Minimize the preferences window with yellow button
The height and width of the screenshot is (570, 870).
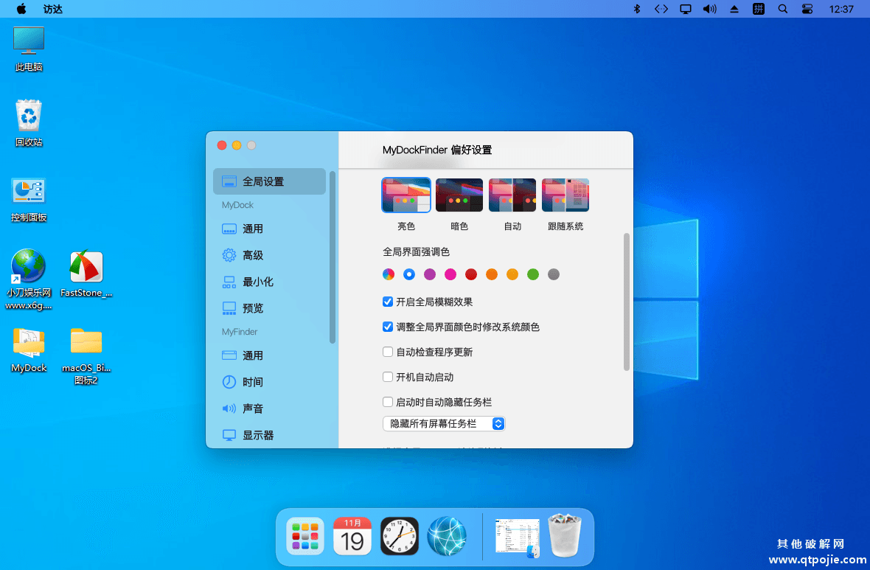(237, 145)
